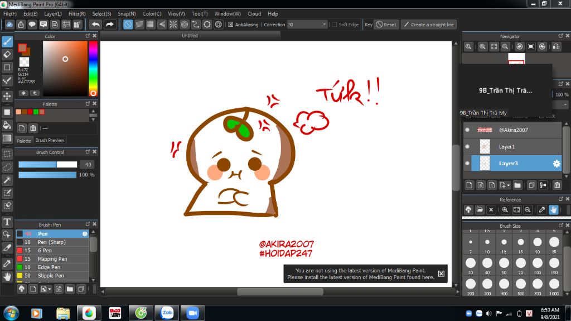The image size is (571, 321).
Task: Hide the Layer1 layer
Action: coord(467,147)
